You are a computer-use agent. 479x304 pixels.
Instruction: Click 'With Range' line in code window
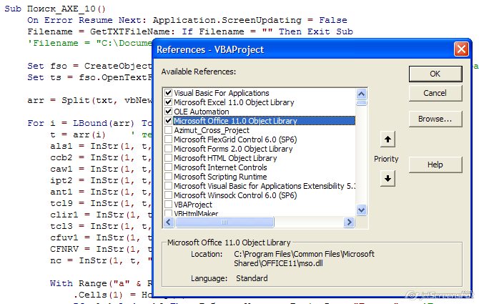tap(101, 283)
